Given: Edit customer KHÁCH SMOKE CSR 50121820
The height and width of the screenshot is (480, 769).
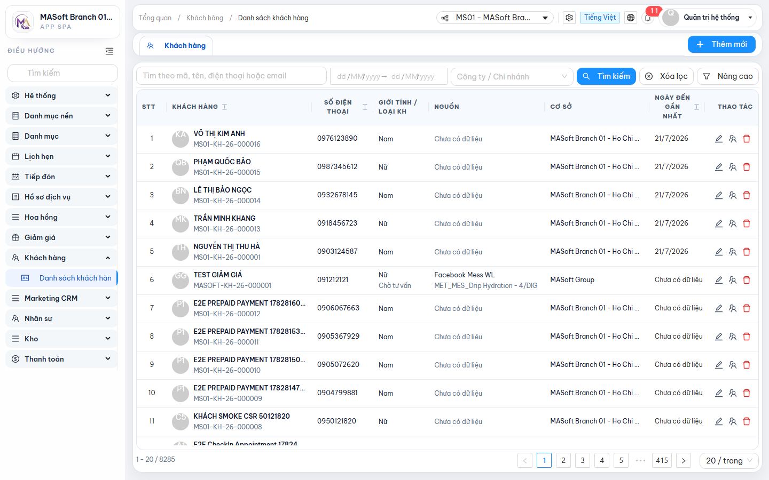Looking at the screenshot, I should (x=719, y=421).
